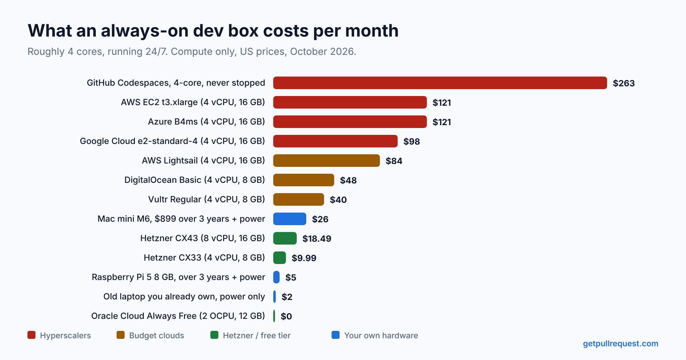Image resolution: width=686 pixels, height=360 pixels.
Task: Click the '$18.49' value label
Action: pos(317,239)
